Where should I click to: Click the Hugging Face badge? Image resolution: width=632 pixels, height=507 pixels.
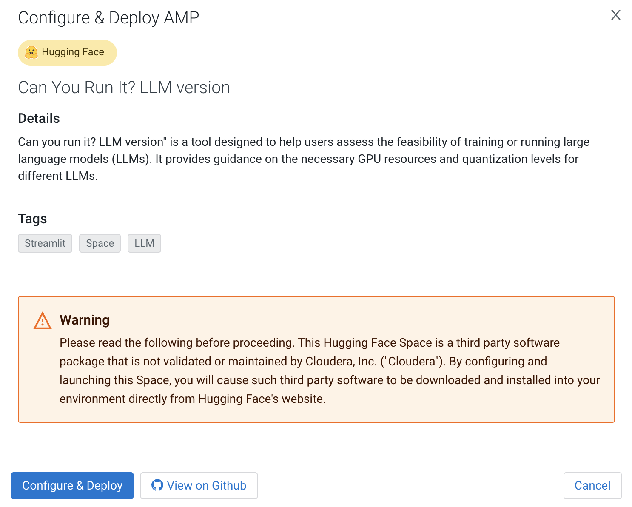pos(67,52)
